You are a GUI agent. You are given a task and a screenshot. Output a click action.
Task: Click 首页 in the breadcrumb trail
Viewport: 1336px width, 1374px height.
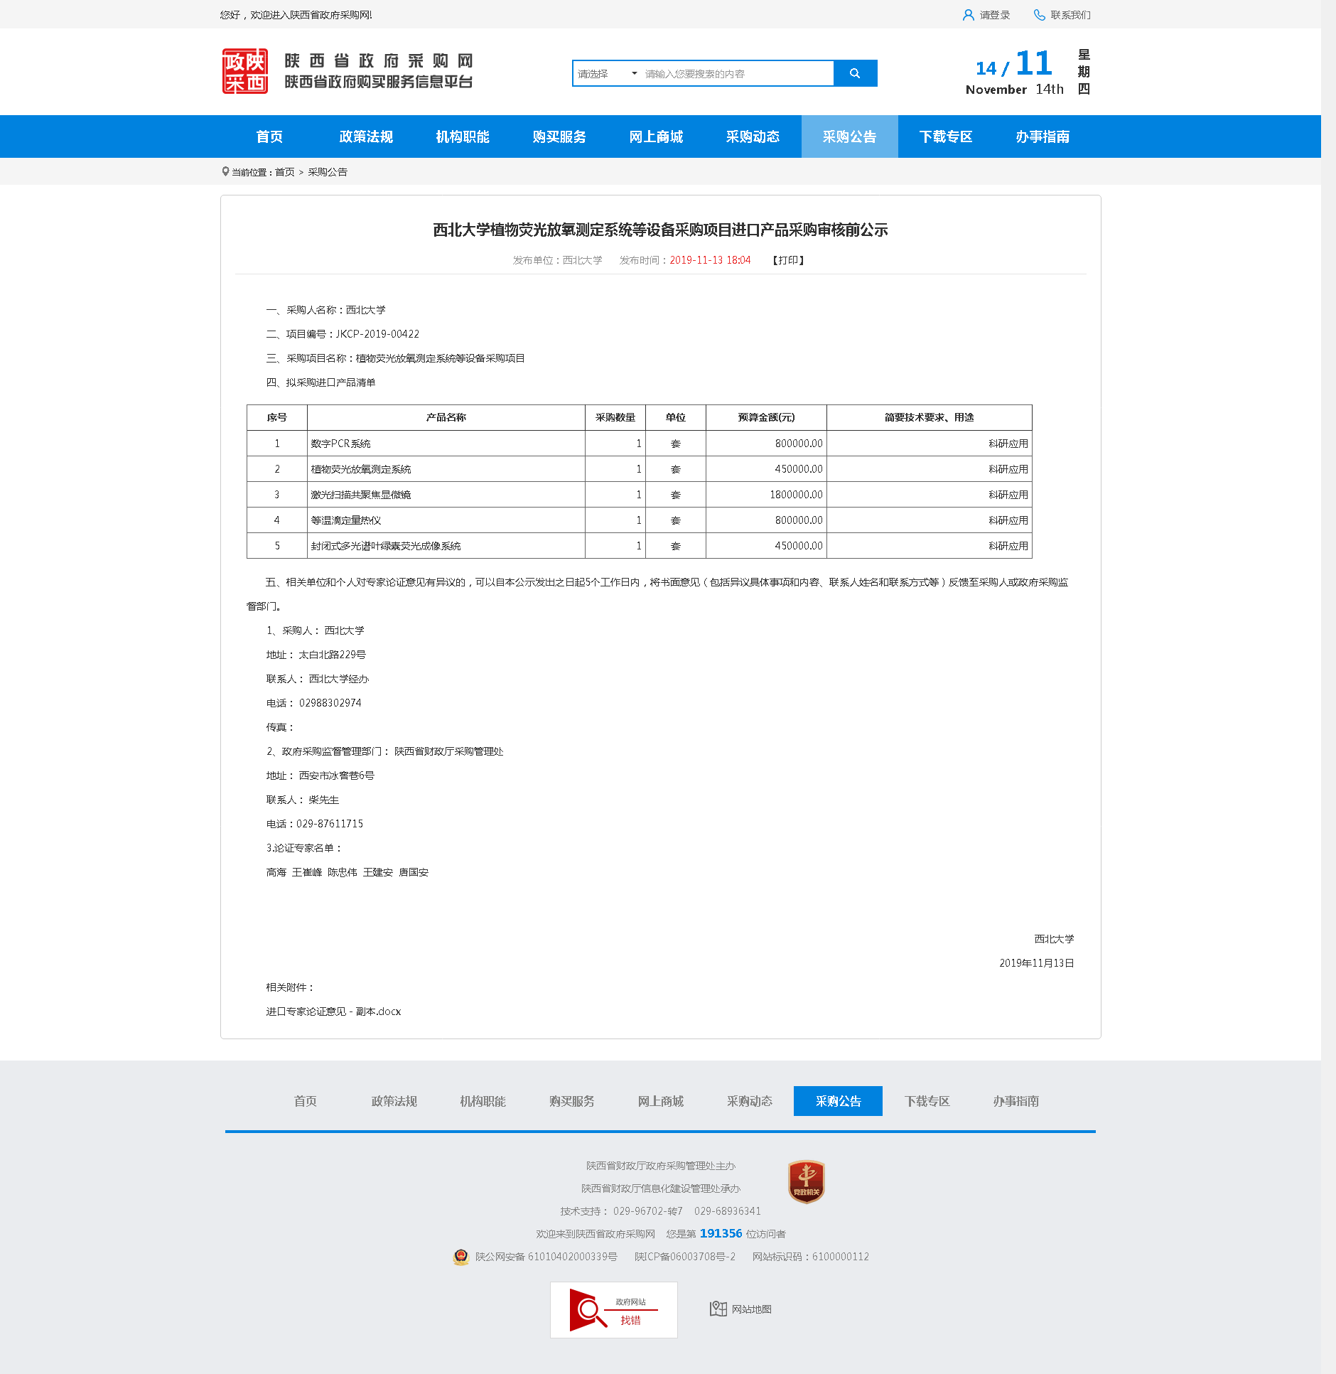pyautogui.click(x=284, y=172)
